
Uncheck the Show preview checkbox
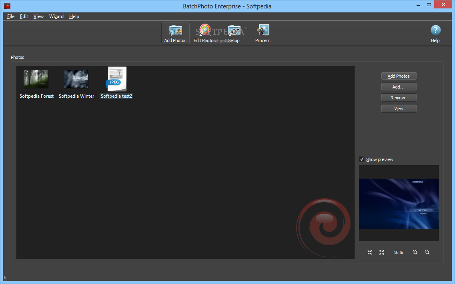pyautogui.click(x=362, y=159)
